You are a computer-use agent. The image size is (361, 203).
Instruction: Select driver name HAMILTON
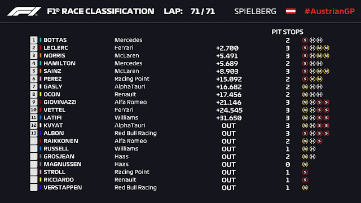tap(59, 63)
